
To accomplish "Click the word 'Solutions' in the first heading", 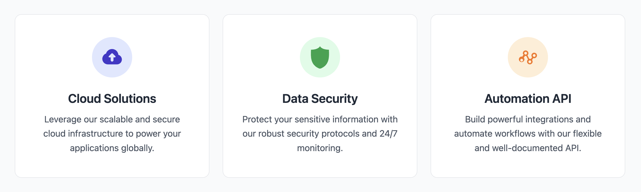I will coord(130,99).
